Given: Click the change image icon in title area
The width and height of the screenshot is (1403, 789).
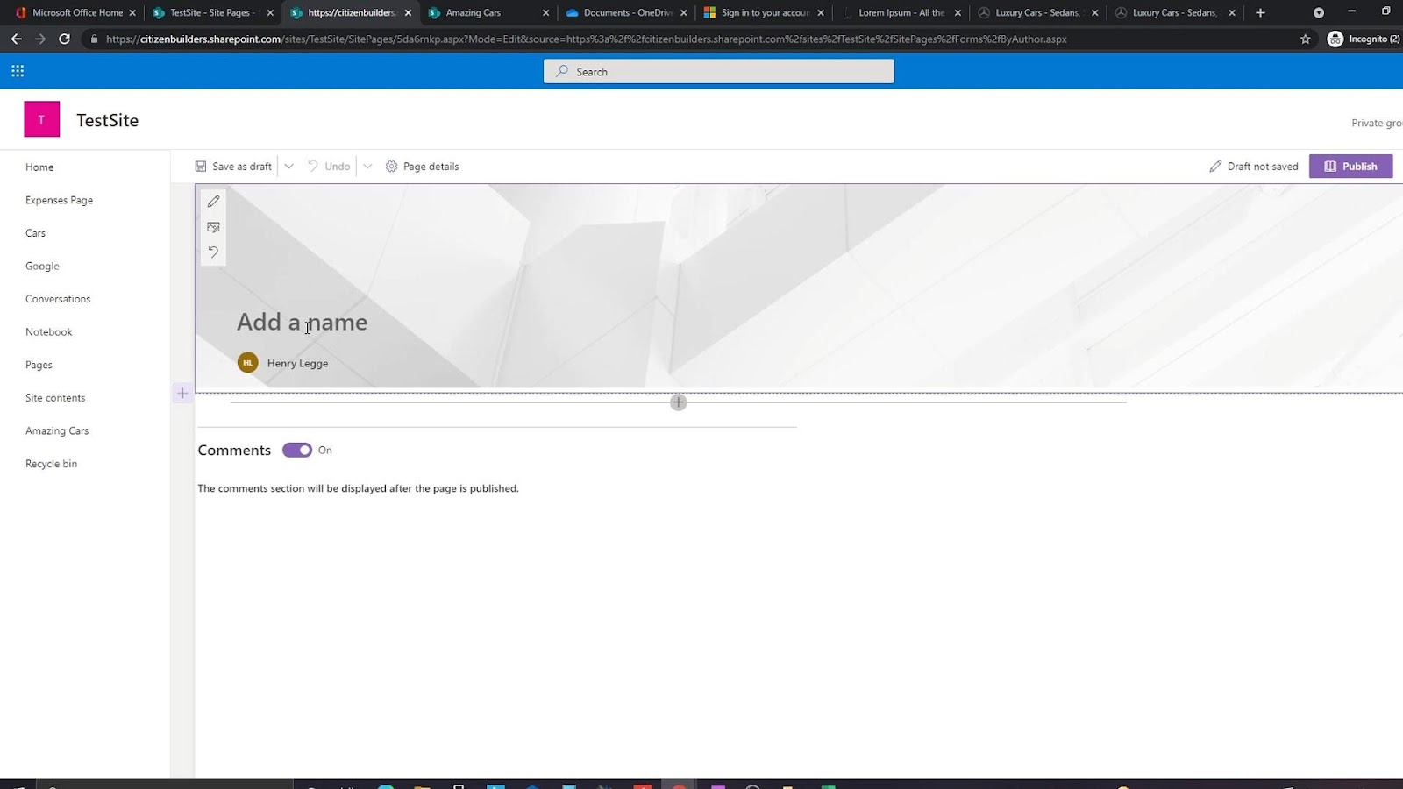Looking at the screenshot, I should [x=213, y=227].
